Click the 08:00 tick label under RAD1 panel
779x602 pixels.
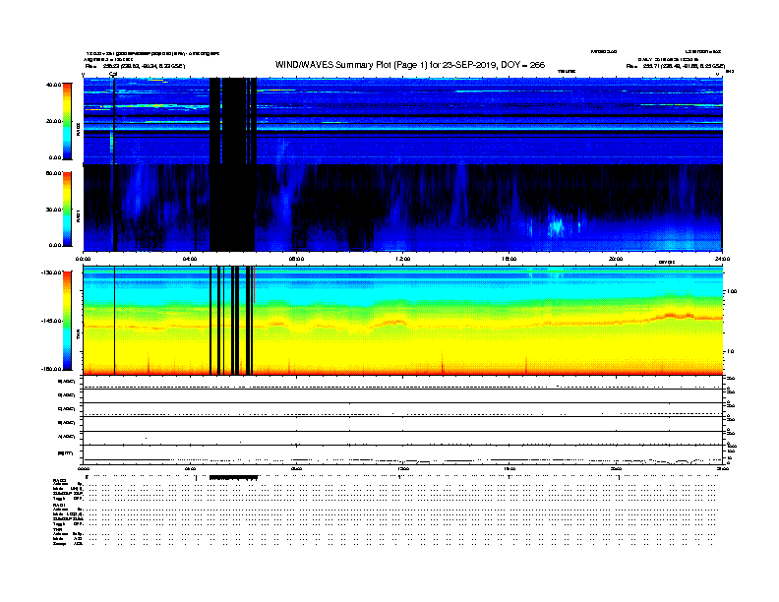click(296, 259)
